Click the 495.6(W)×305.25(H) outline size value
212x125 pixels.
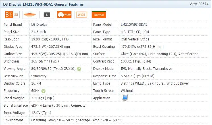click(x=59, y=54)
